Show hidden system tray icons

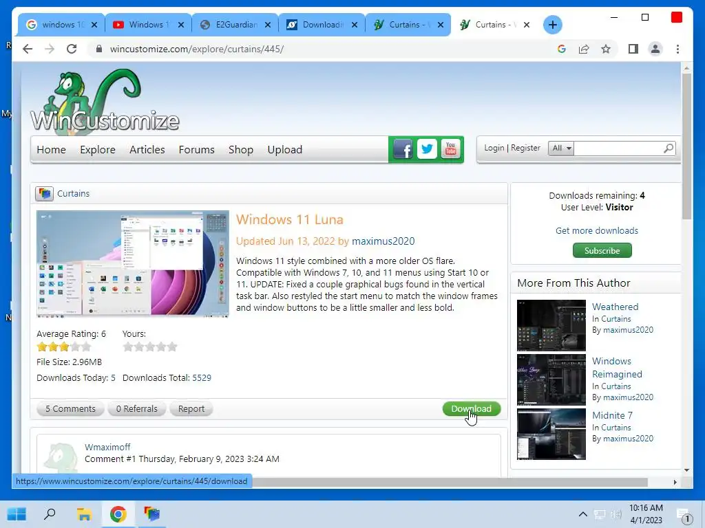coord(582,514)
